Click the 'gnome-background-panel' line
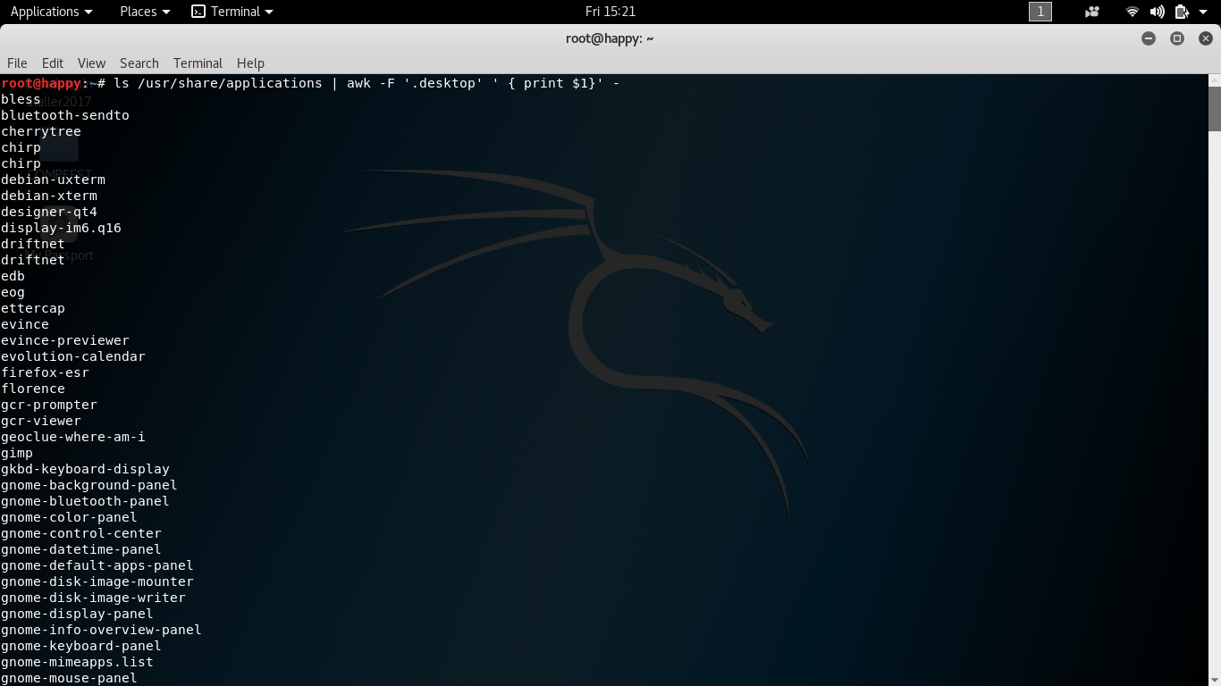 pos(89,485)
